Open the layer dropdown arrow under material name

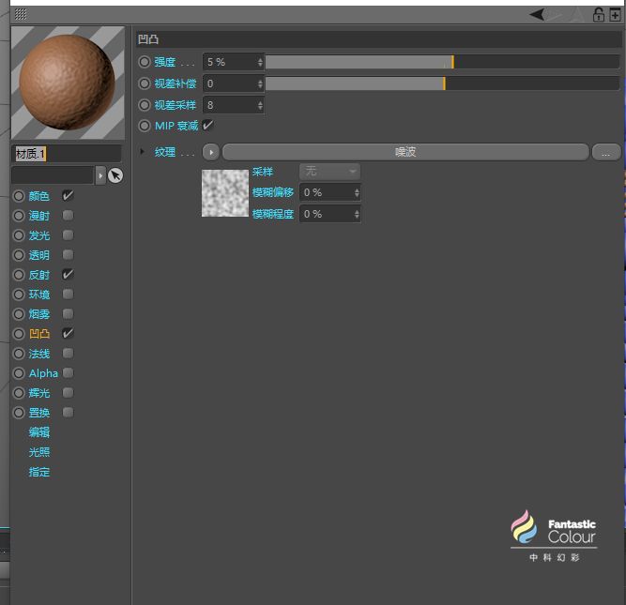(100, 175)
